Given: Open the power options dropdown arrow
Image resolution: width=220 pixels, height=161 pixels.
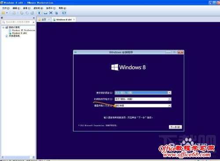Looking at the screenshot, I should [x=7, y=13].
